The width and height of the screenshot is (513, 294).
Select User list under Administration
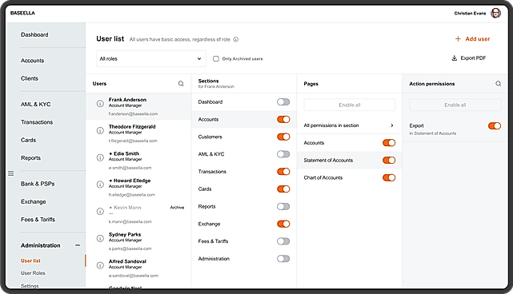pos(30,260)
